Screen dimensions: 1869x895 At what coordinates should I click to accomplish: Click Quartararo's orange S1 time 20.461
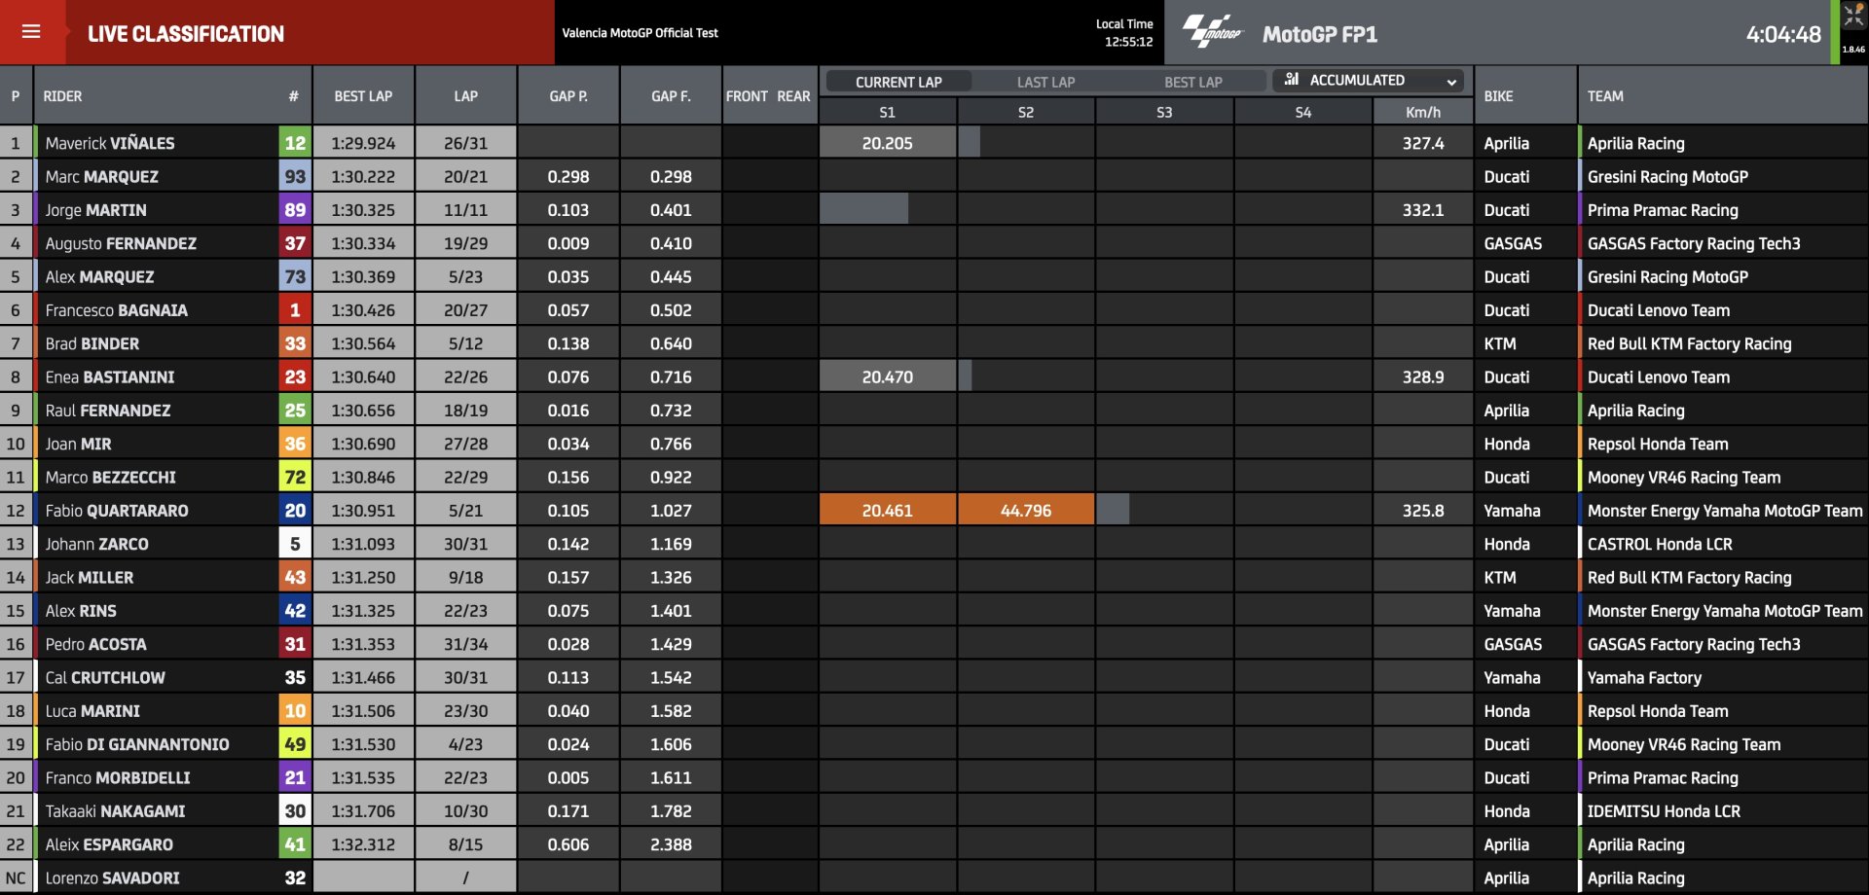point(887,511)
